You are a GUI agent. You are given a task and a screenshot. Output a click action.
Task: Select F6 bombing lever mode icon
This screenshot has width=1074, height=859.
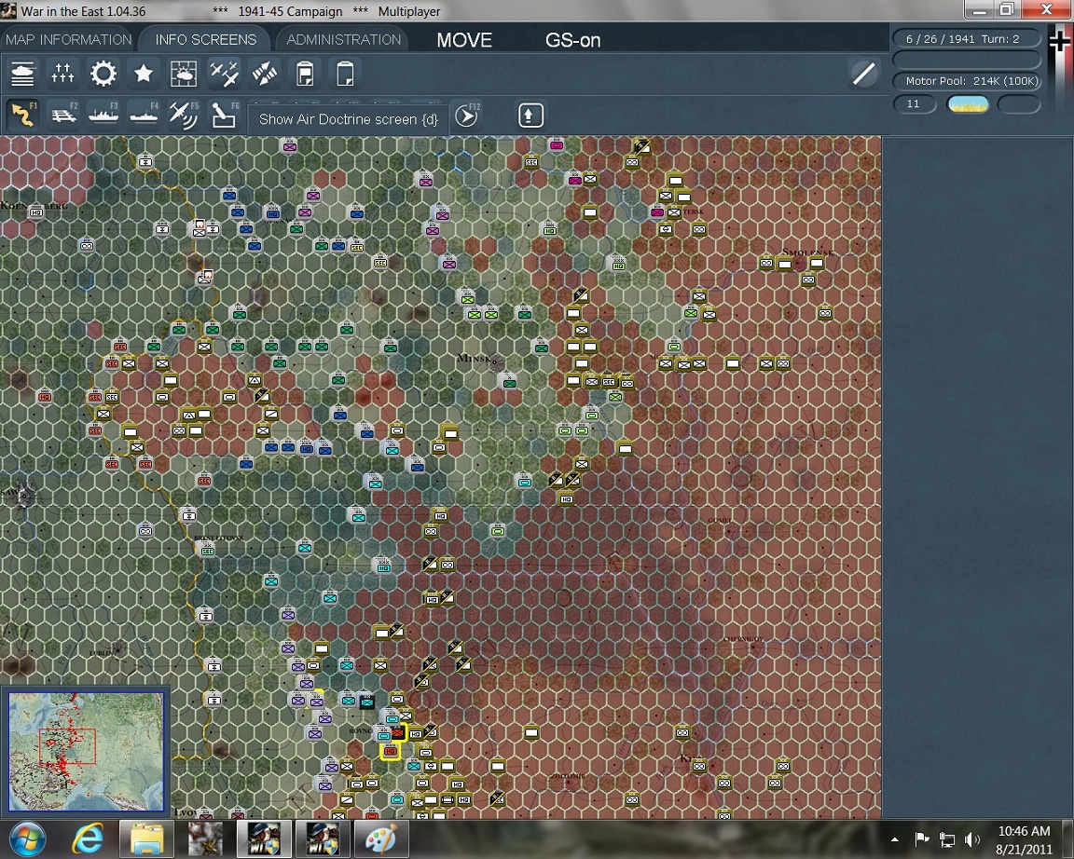(x=224, y=116)
